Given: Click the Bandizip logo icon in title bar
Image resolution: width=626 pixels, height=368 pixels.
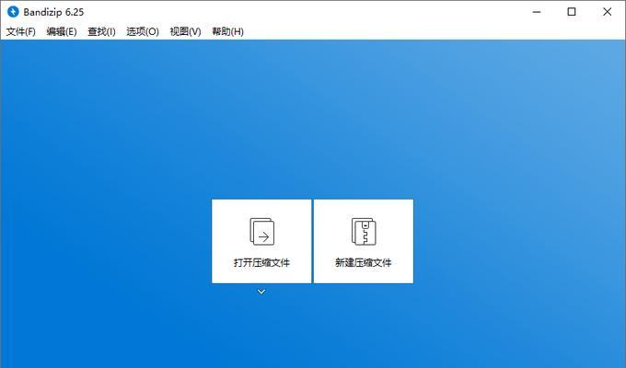Looking at the screenshot, I should click(13, 12).
